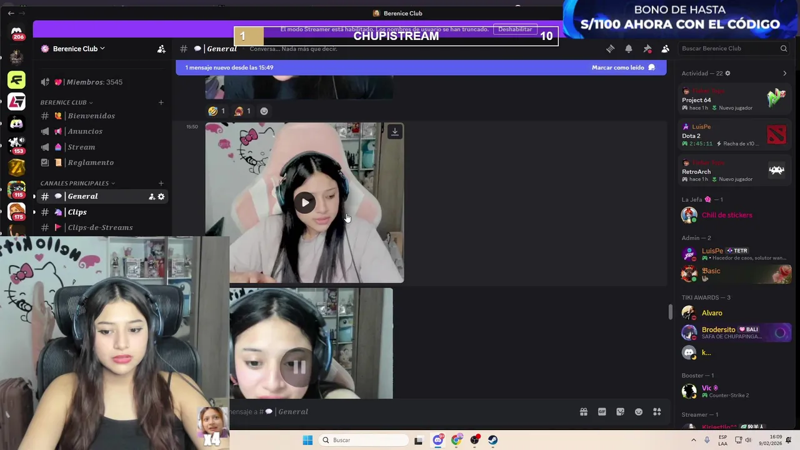Download the 15:50 video clip
Viewport: 800px width, 450px height.
click(x=395, y=132)
